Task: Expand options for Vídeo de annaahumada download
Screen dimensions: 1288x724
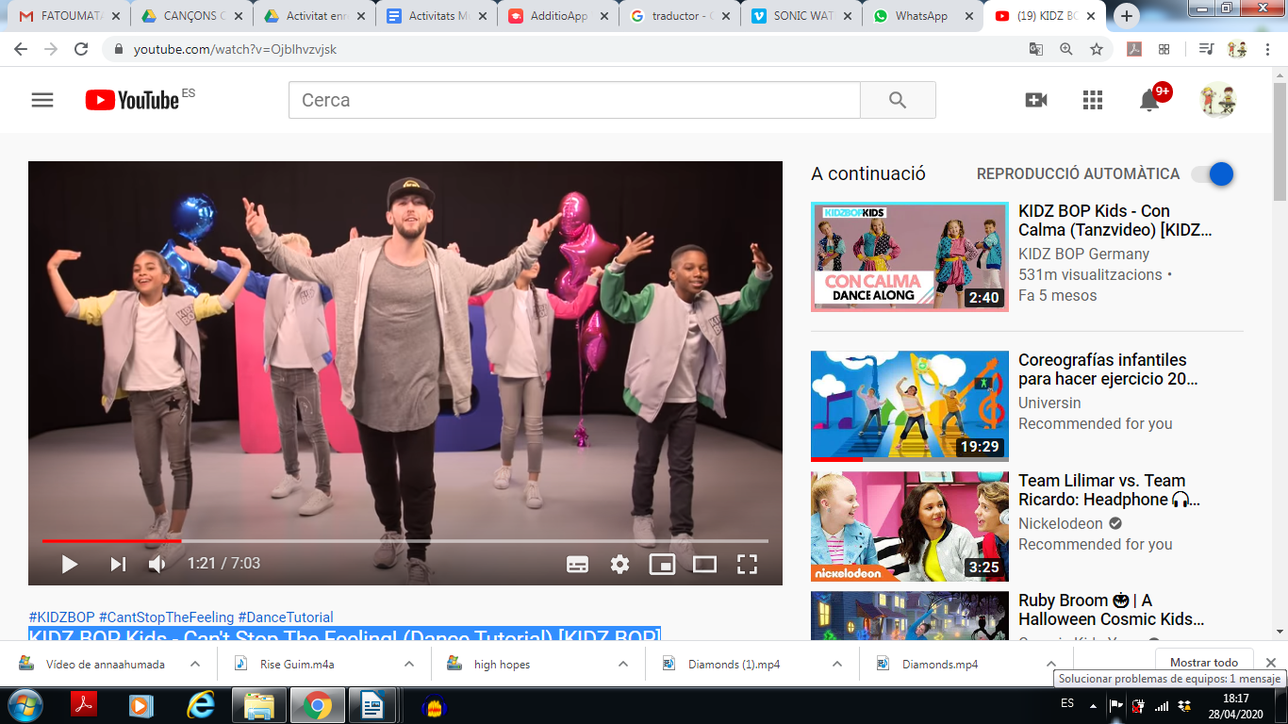Action: [x=195, y=664]
